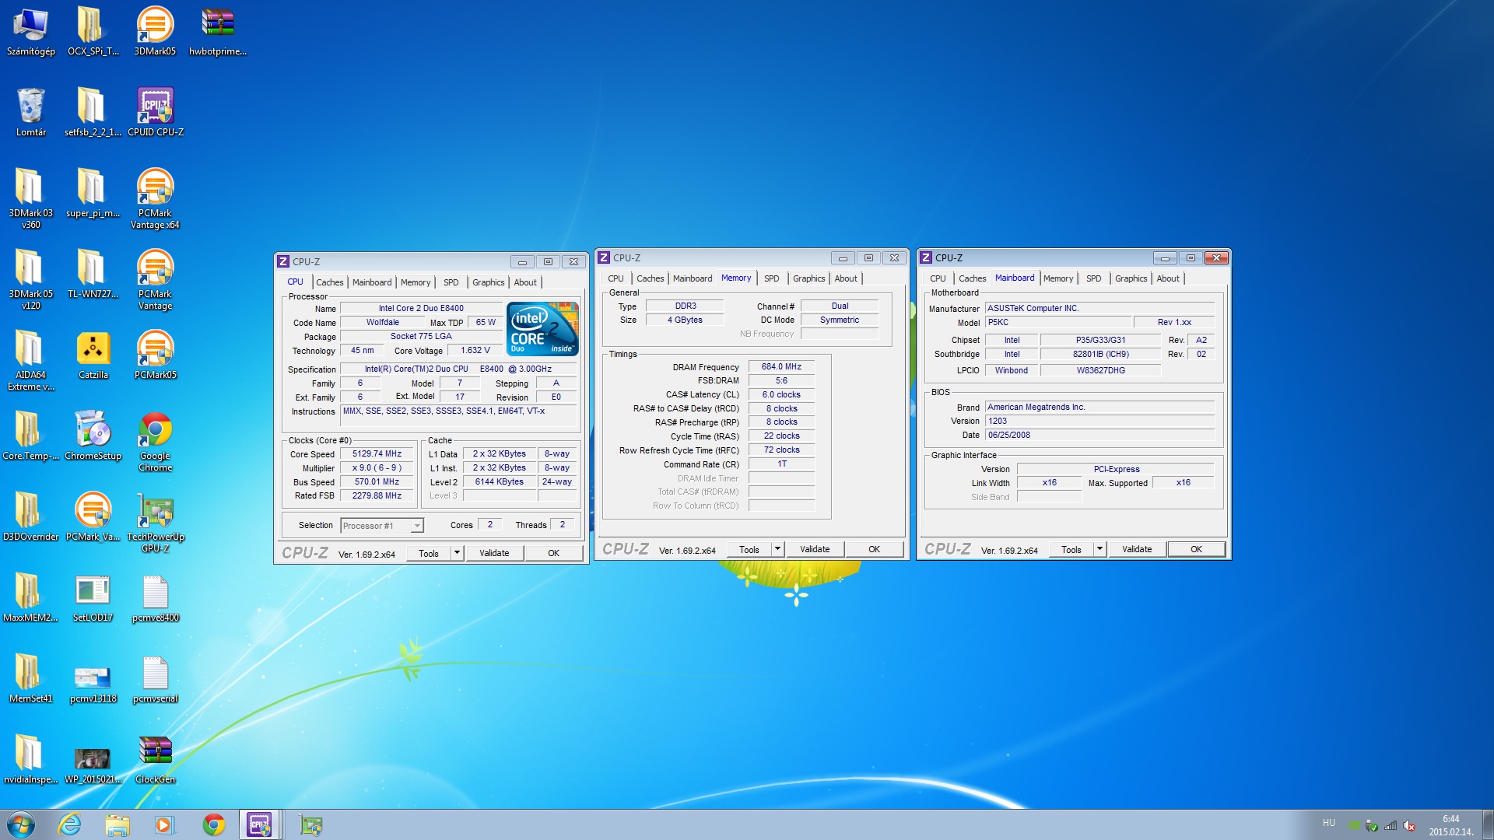Click the Core Speed 5129.74 MHz field
1494x840 pixels.
click(377, 453)
